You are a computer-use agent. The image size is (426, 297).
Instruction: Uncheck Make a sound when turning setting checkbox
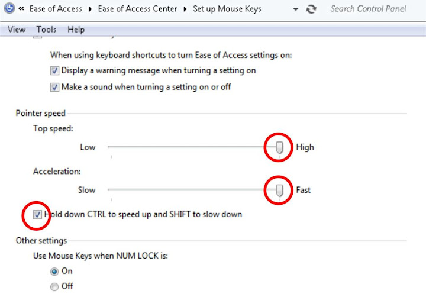(55, 87)
